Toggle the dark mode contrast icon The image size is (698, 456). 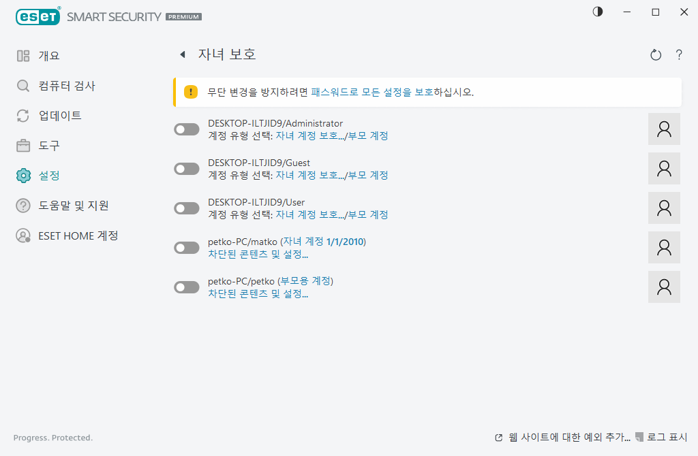click(598, 12)
